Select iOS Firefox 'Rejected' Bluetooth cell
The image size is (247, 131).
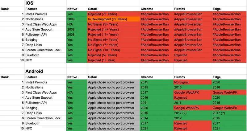pos(192,55)
